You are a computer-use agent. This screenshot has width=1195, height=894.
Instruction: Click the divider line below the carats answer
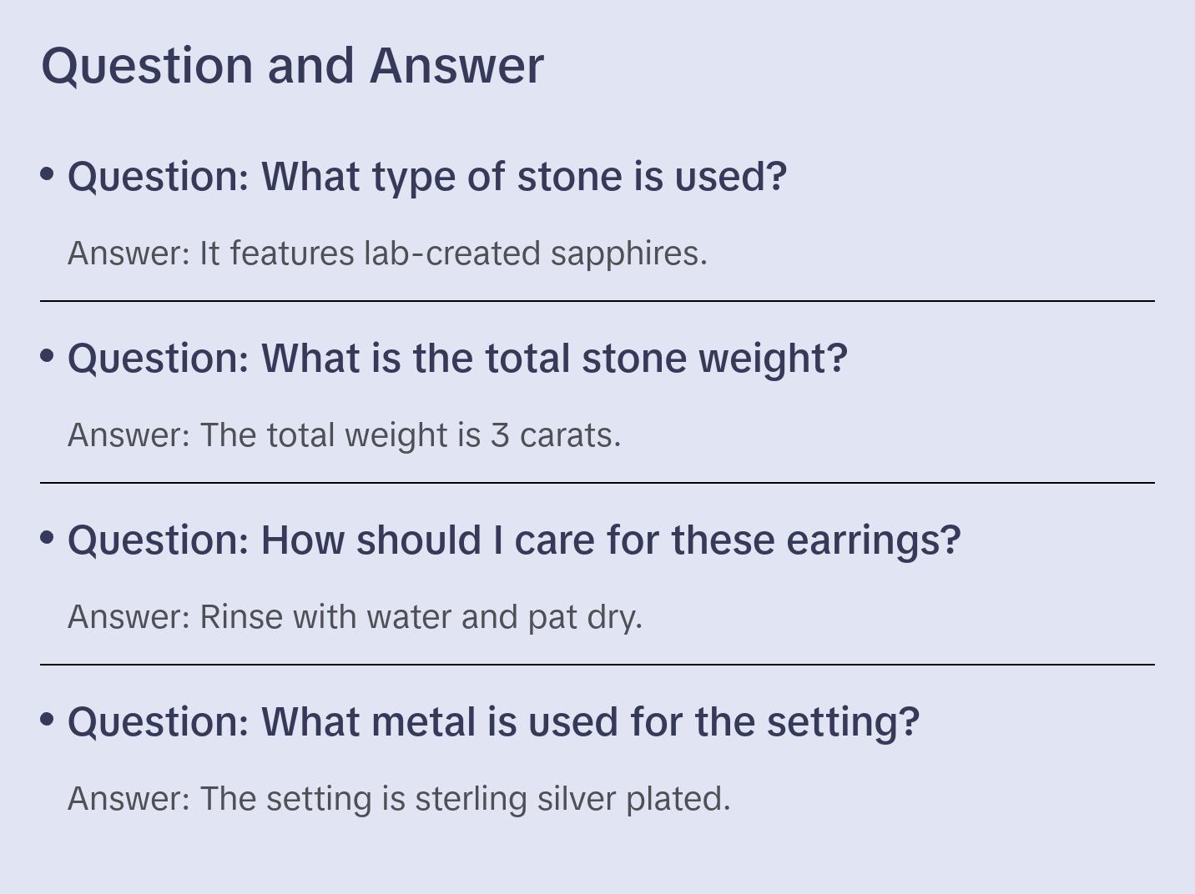click(597, 483)
